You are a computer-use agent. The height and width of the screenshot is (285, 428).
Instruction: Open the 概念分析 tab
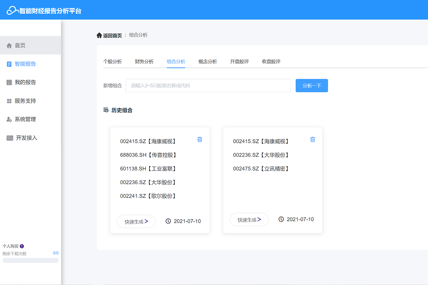(x=208, y=62)
